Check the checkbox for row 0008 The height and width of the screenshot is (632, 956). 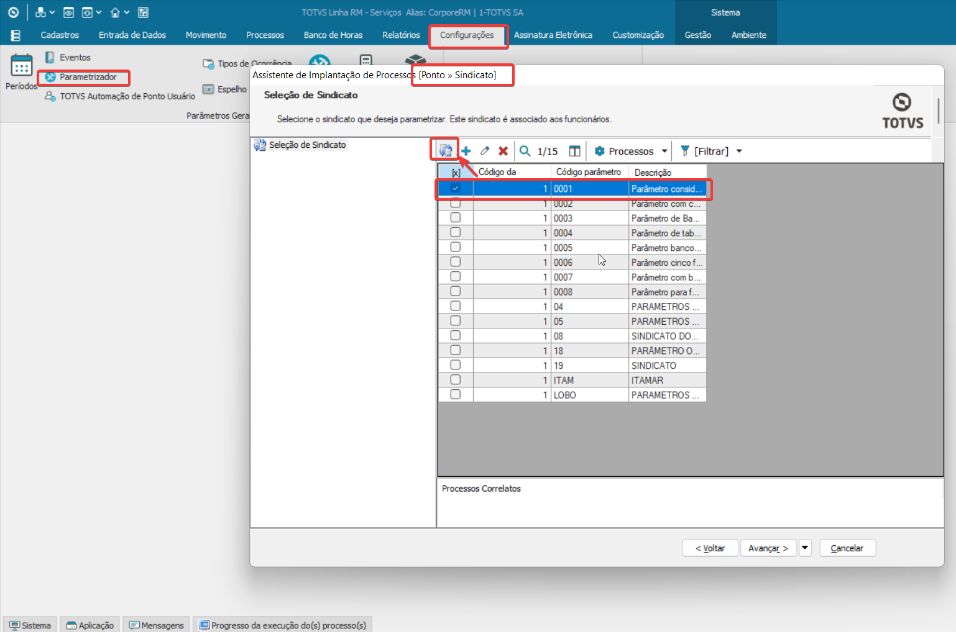click(456, 291)
